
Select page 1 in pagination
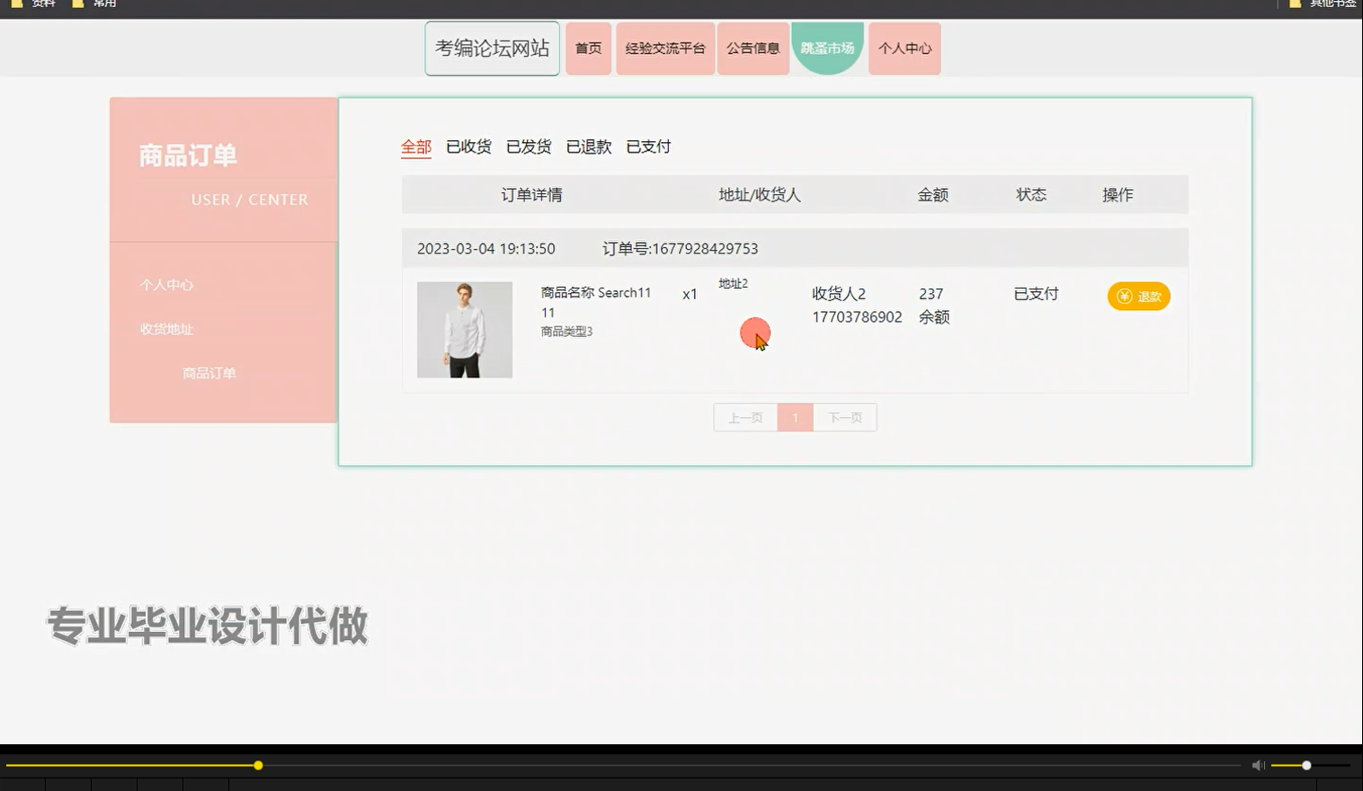(x=795, y=417)
